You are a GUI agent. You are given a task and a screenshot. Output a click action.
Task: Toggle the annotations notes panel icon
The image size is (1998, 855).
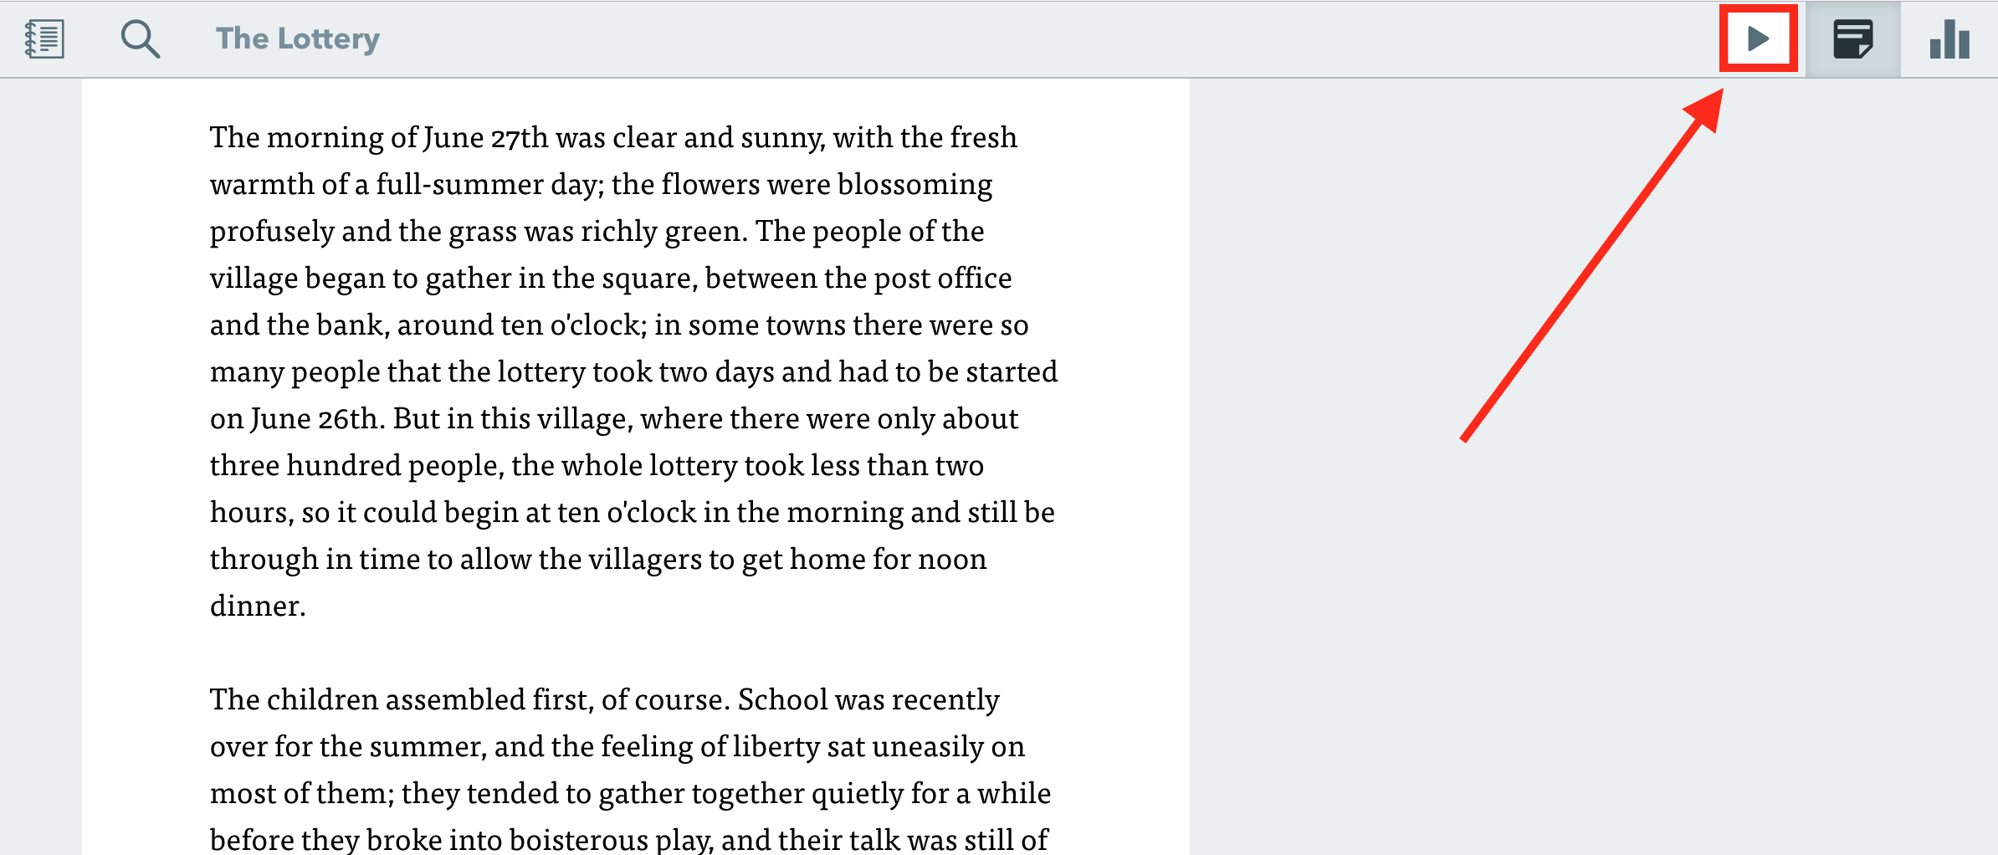1853,38
